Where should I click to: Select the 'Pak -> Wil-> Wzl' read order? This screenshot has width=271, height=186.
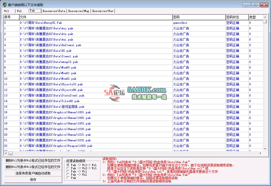[68, 165]
